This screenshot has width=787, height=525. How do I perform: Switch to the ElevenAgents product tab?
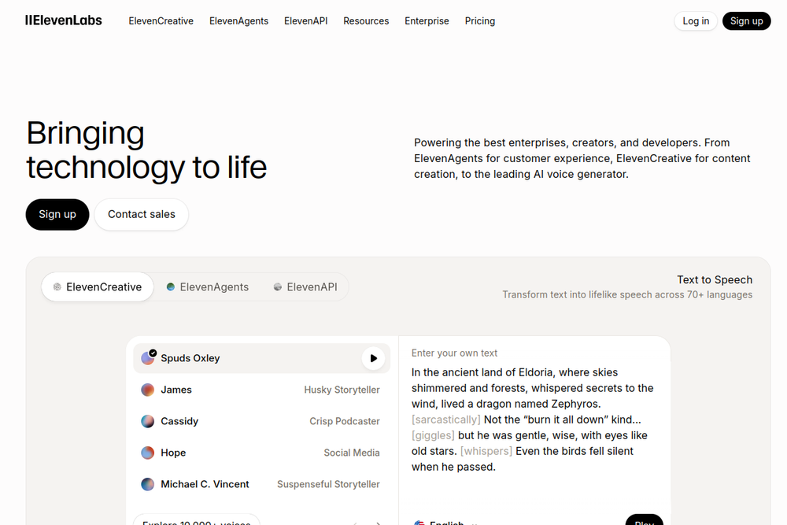(208, 287)
